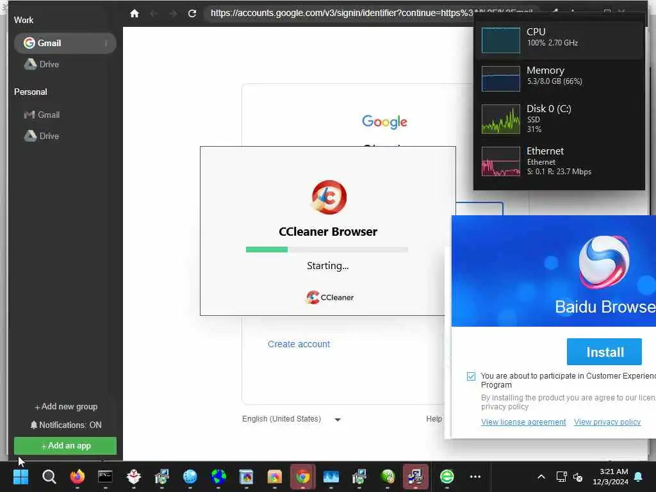
Task: Open Firefox from the taskbar
Action: [x=77, y=477]
